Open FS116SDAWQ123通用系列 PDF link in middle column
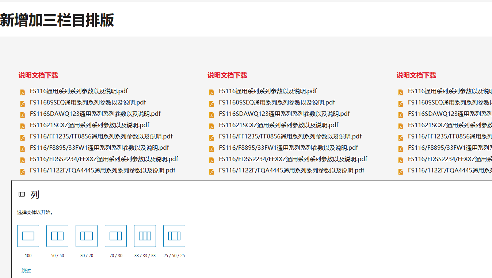This screenshot has width=492, height=278. 284,114
